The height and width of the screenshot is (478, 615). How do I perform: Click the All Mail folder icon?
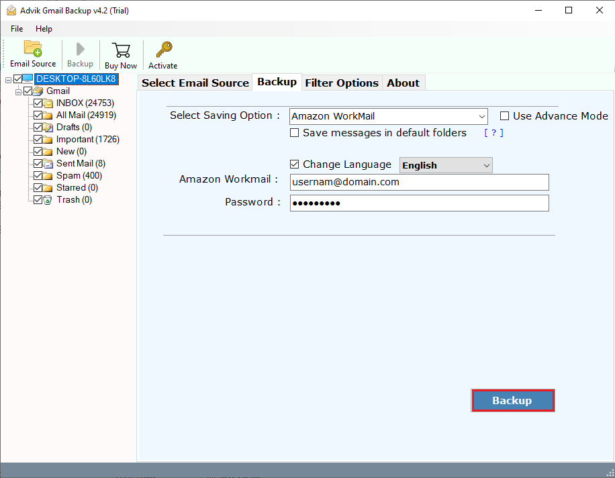[x=48, y=115]
